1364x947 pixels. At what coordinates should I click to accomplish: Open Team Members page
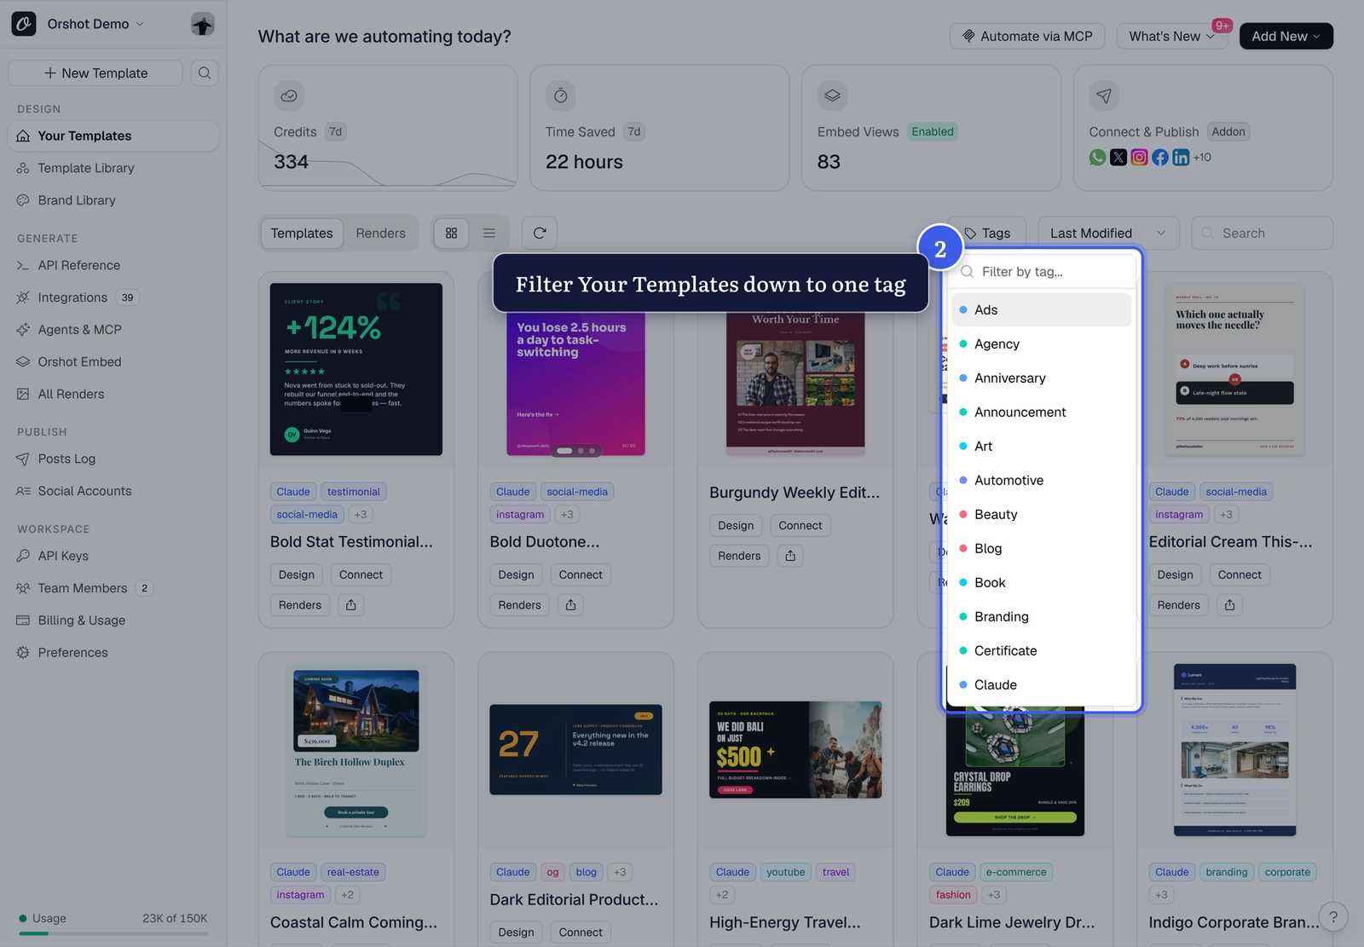click(x=113, y=588)
